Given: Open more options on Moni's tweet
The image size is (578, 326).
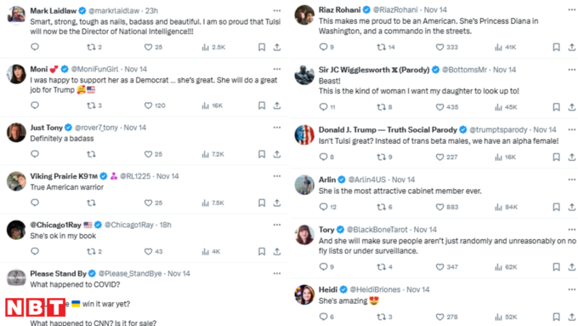Looking at the screenshot, I should click(x=277, y=69).
